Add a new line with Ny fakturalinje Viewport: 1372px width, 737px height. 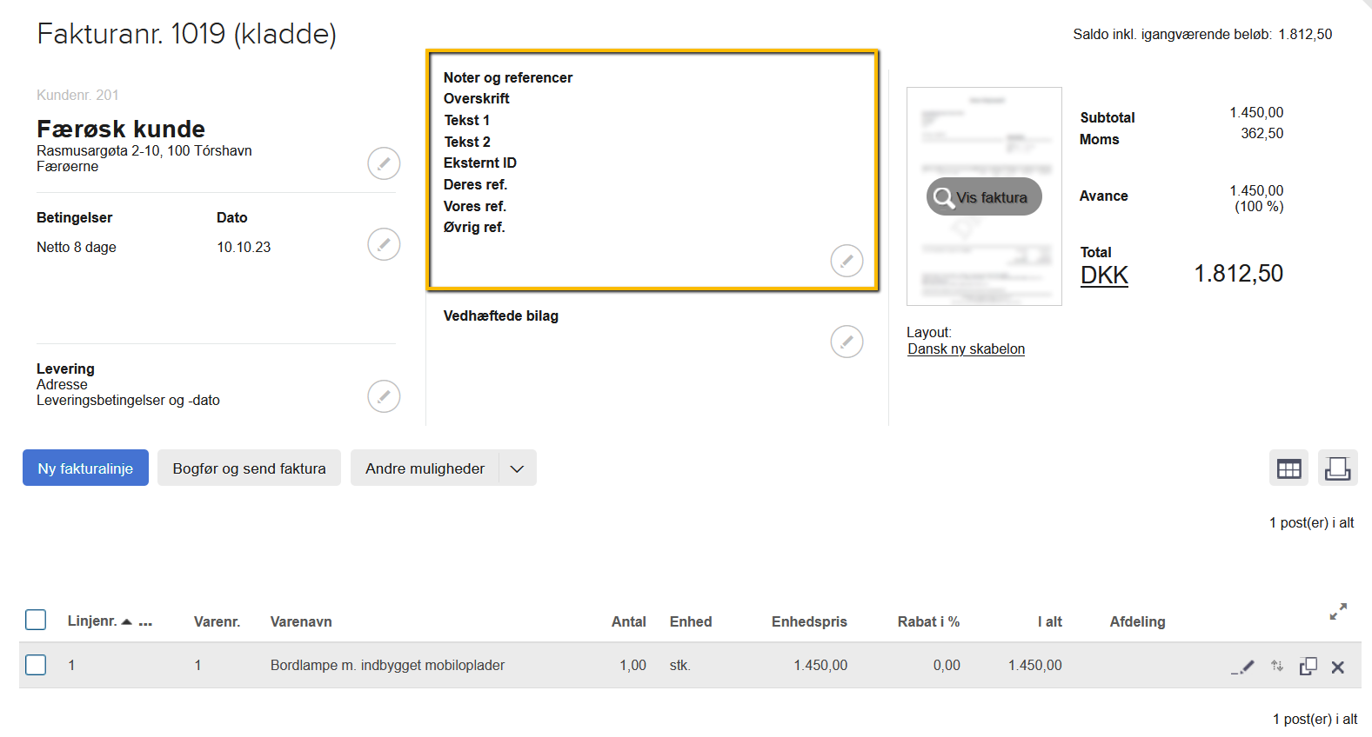pos(85,468)
